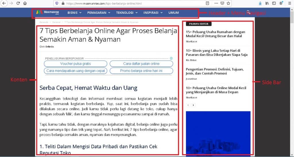Click the tracking protection shield icon
The height and width of the screenshot is (157, 294).
pos(57,3)
